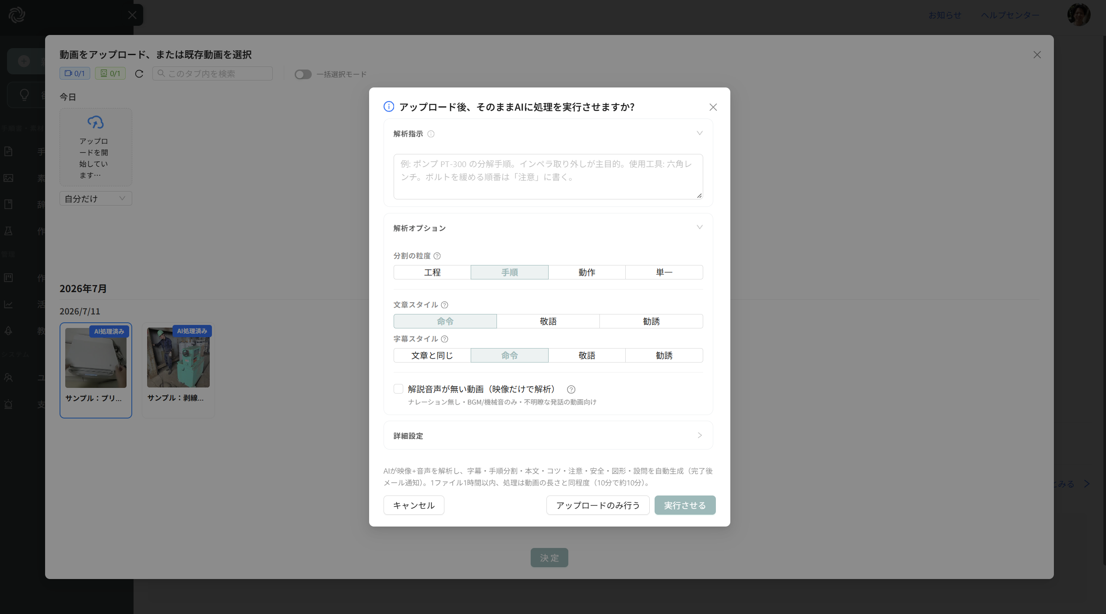Close the 動画をアップロード selection window
The image size is (1106, 614).
pos(1037,55)
